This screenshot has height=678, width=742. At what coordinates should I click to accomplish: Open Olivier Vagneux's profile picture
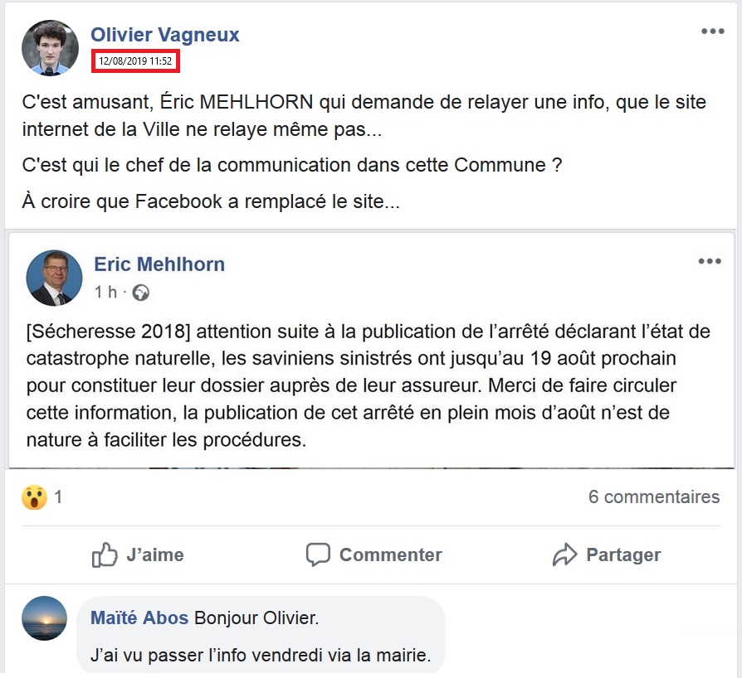[x=50, y=47]
